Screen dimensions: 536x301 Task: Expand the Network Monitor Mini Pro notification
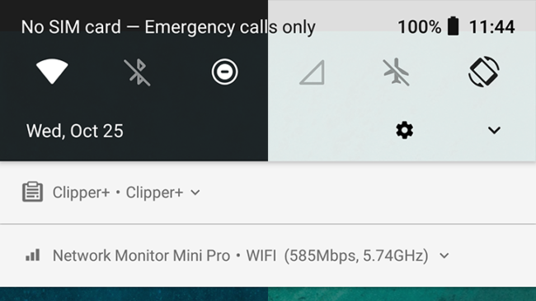pyautogui.click(x=444, y=255)
